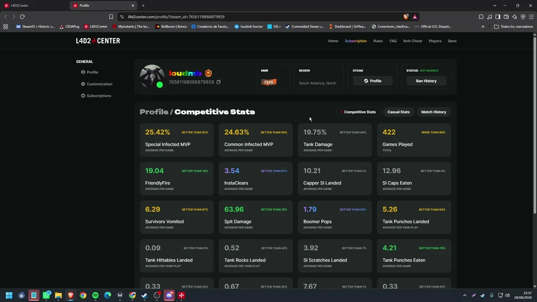Open the Home navigation link

tap(333, 41)
